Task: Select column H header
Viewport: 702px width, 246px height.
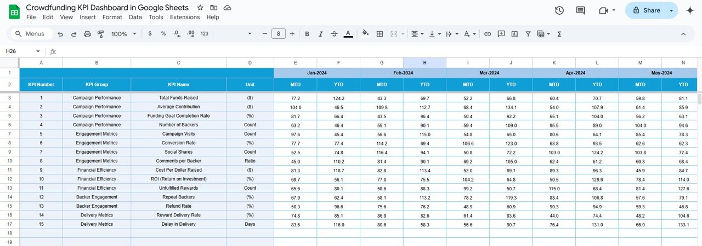Action: [424, 63]
